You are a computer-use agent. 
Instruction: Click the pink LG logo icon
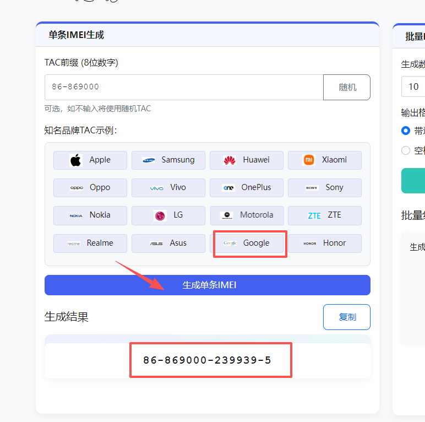coord(160,216)
